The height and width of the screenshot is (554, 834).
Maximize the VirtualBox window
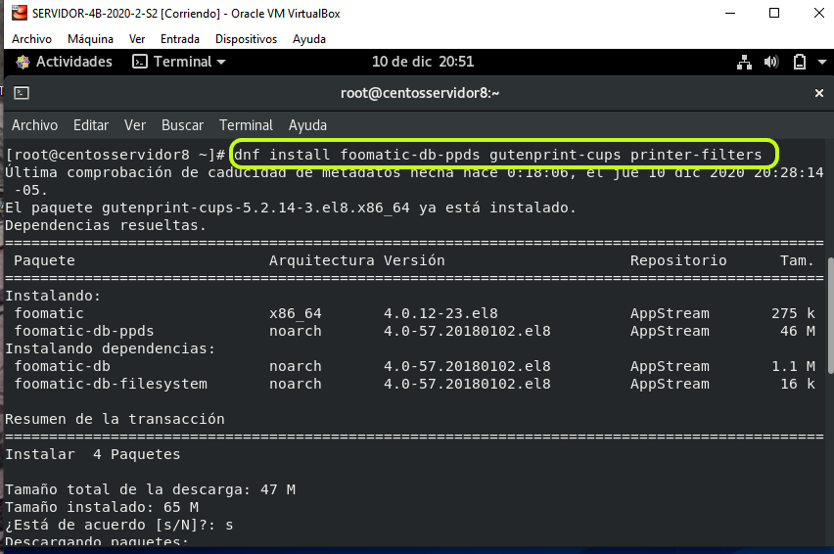tap(774, 13)
